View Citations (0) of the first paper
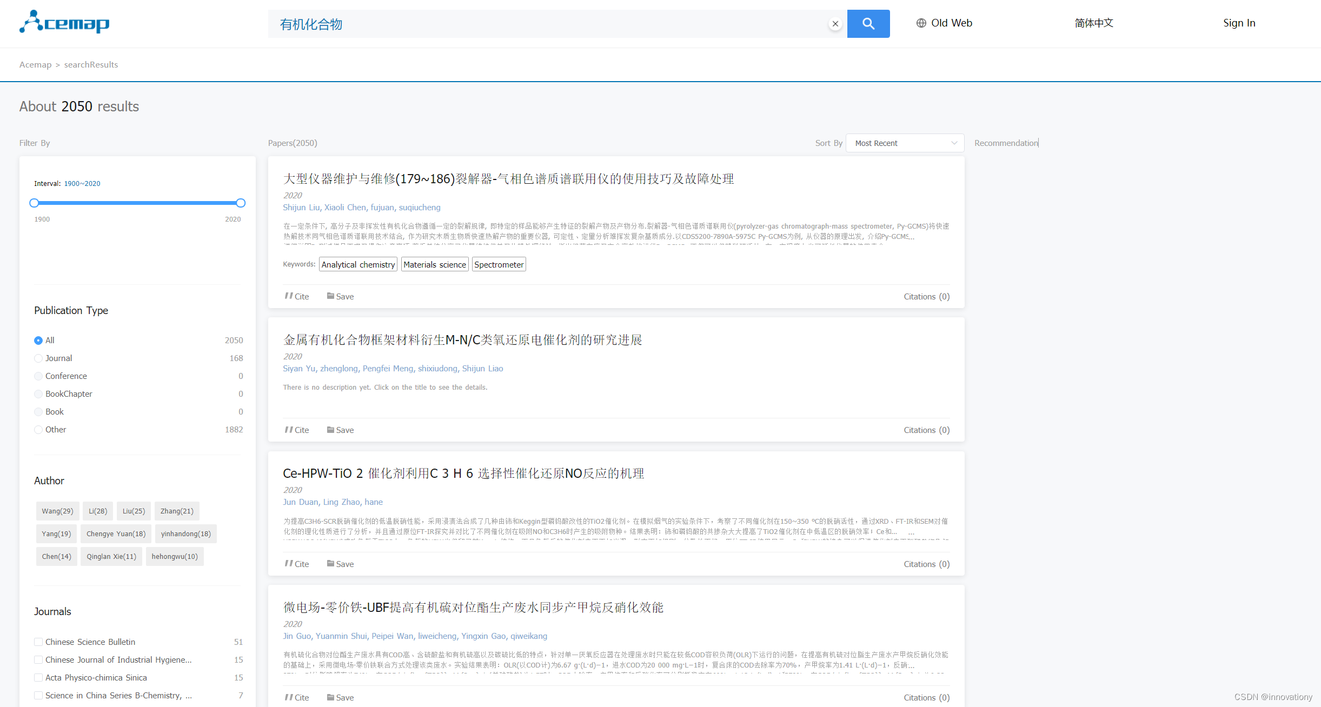Image resolution: width=1321 pixels, height=707 pixels. 927,297
